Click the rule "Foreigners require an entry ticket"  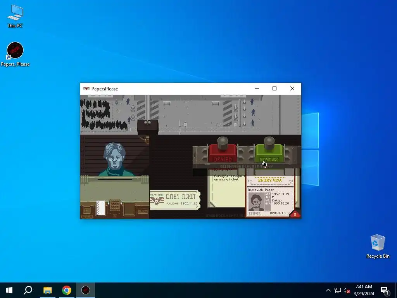(x=230, y=177)
